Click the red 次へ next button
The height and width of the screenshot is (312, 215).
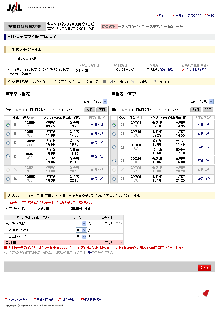point(204,268)
